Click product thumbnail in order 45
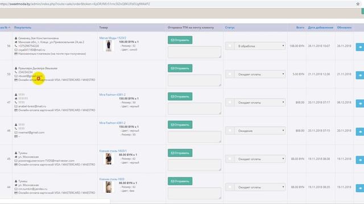 click(109, 159)
